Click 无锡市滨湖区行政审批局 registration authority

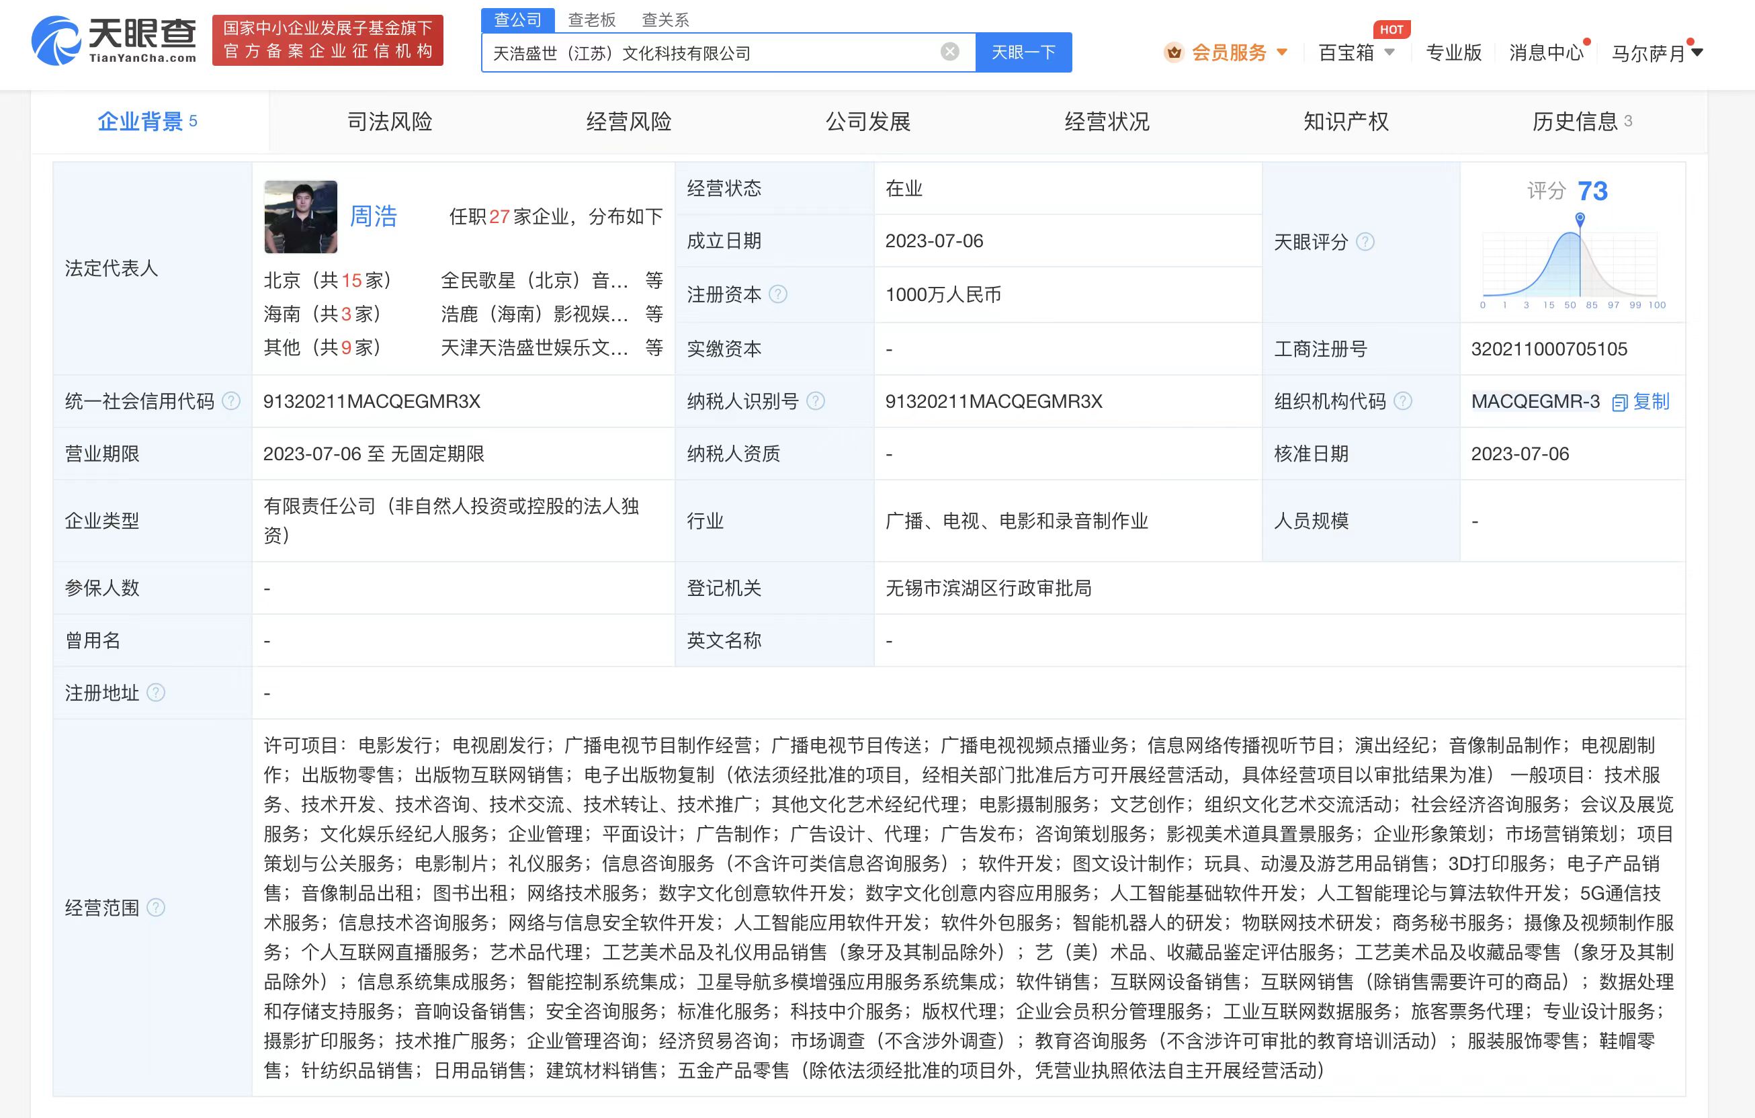988,588
